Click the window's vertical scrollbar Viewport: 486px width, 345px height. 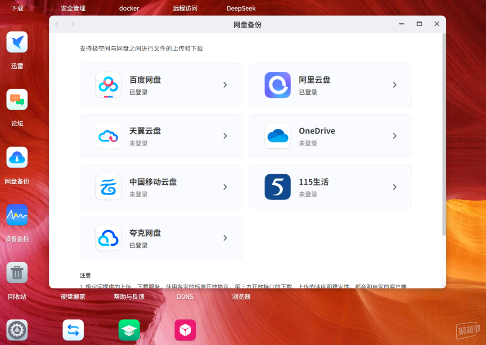444,135
